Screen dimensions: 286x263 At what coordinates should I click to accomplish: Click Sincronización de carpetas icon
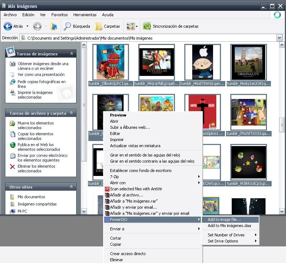147,26
